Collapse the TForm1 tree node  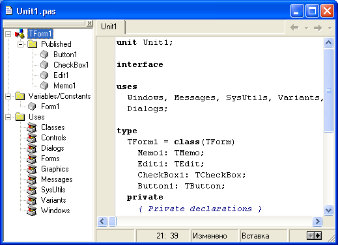coord(8,34)
